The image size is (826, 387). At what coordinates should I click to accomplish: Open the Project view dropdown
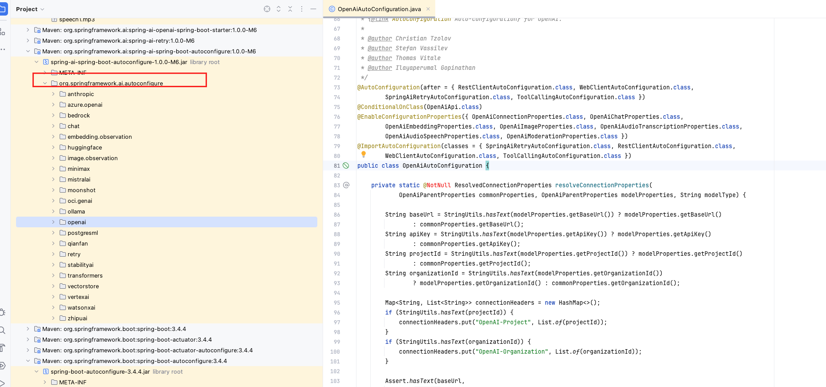click(x=30, y=9)
